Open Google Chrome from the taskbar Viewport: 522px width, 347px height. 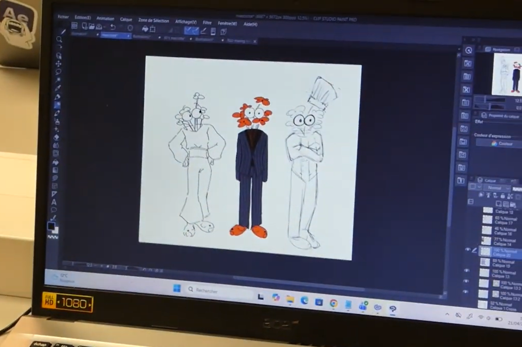coord(333,303)
